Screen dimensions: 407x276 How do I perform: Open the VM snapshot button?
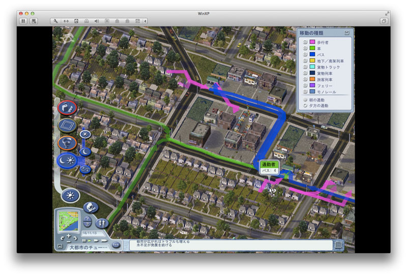point(34,21)
